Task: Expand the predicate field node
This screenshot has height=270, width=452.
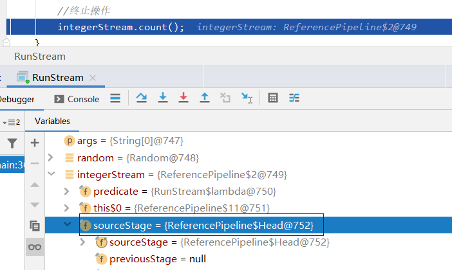Action: pos(66,191)
